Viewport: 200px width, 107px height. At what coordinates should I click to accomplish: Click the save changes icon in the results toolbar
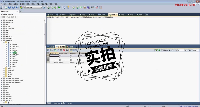click(61, 50)
